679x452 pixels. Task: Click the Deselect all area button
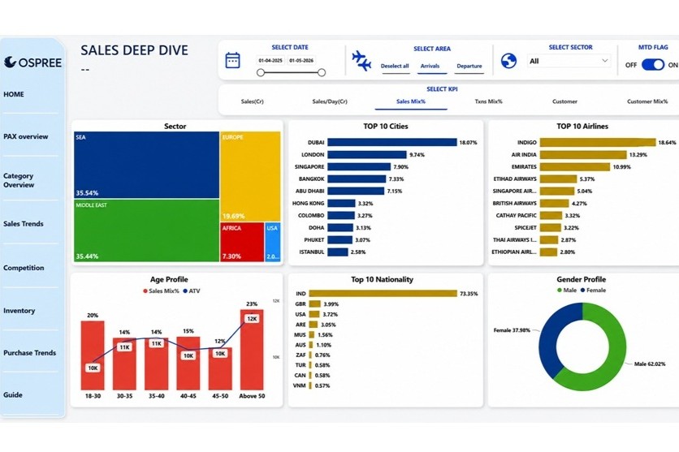[x=395, y=67]
